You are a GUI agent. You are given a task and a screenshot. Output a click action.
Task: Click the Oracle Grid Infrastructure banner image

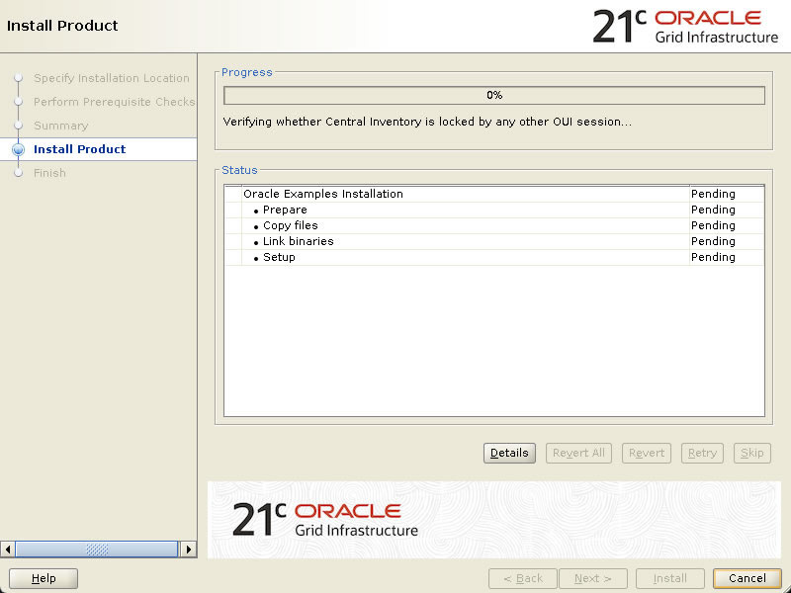[x=494, y=520]
